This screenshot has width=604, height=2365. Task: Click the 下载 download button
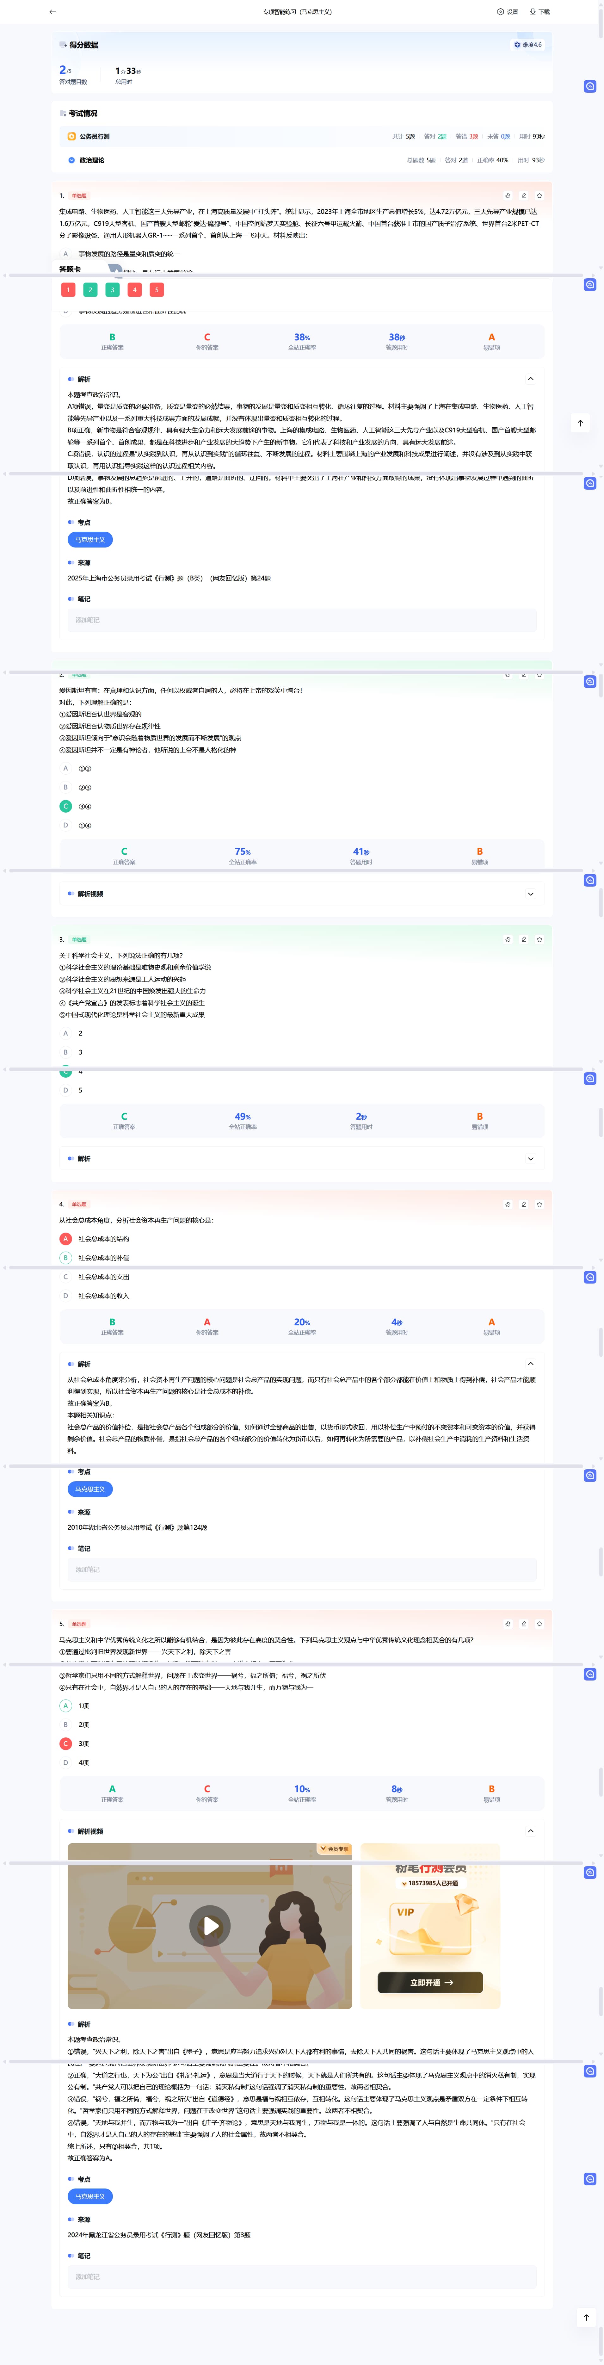540,12
